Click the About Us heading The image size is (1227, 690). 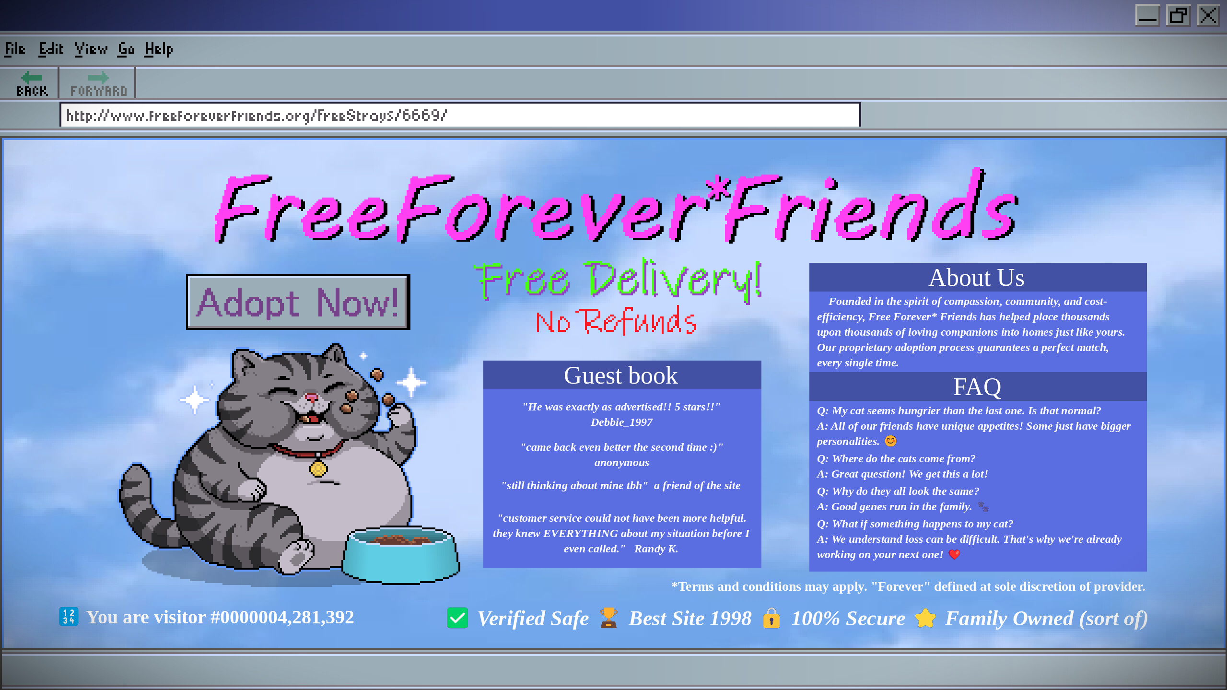(x=977, y=277)
